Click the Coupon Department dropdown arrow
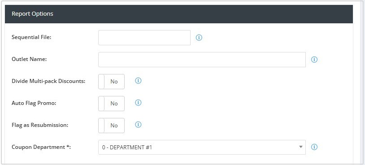This screenshot has height=165, width=365. pos(301,147)
